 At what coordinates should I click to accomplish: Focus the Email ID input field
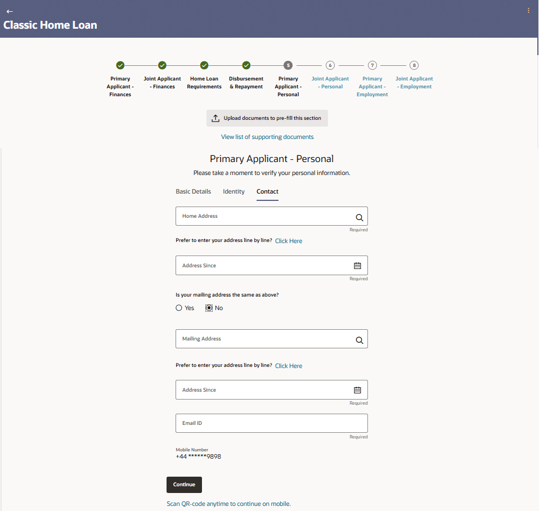(x=272, y=423)
